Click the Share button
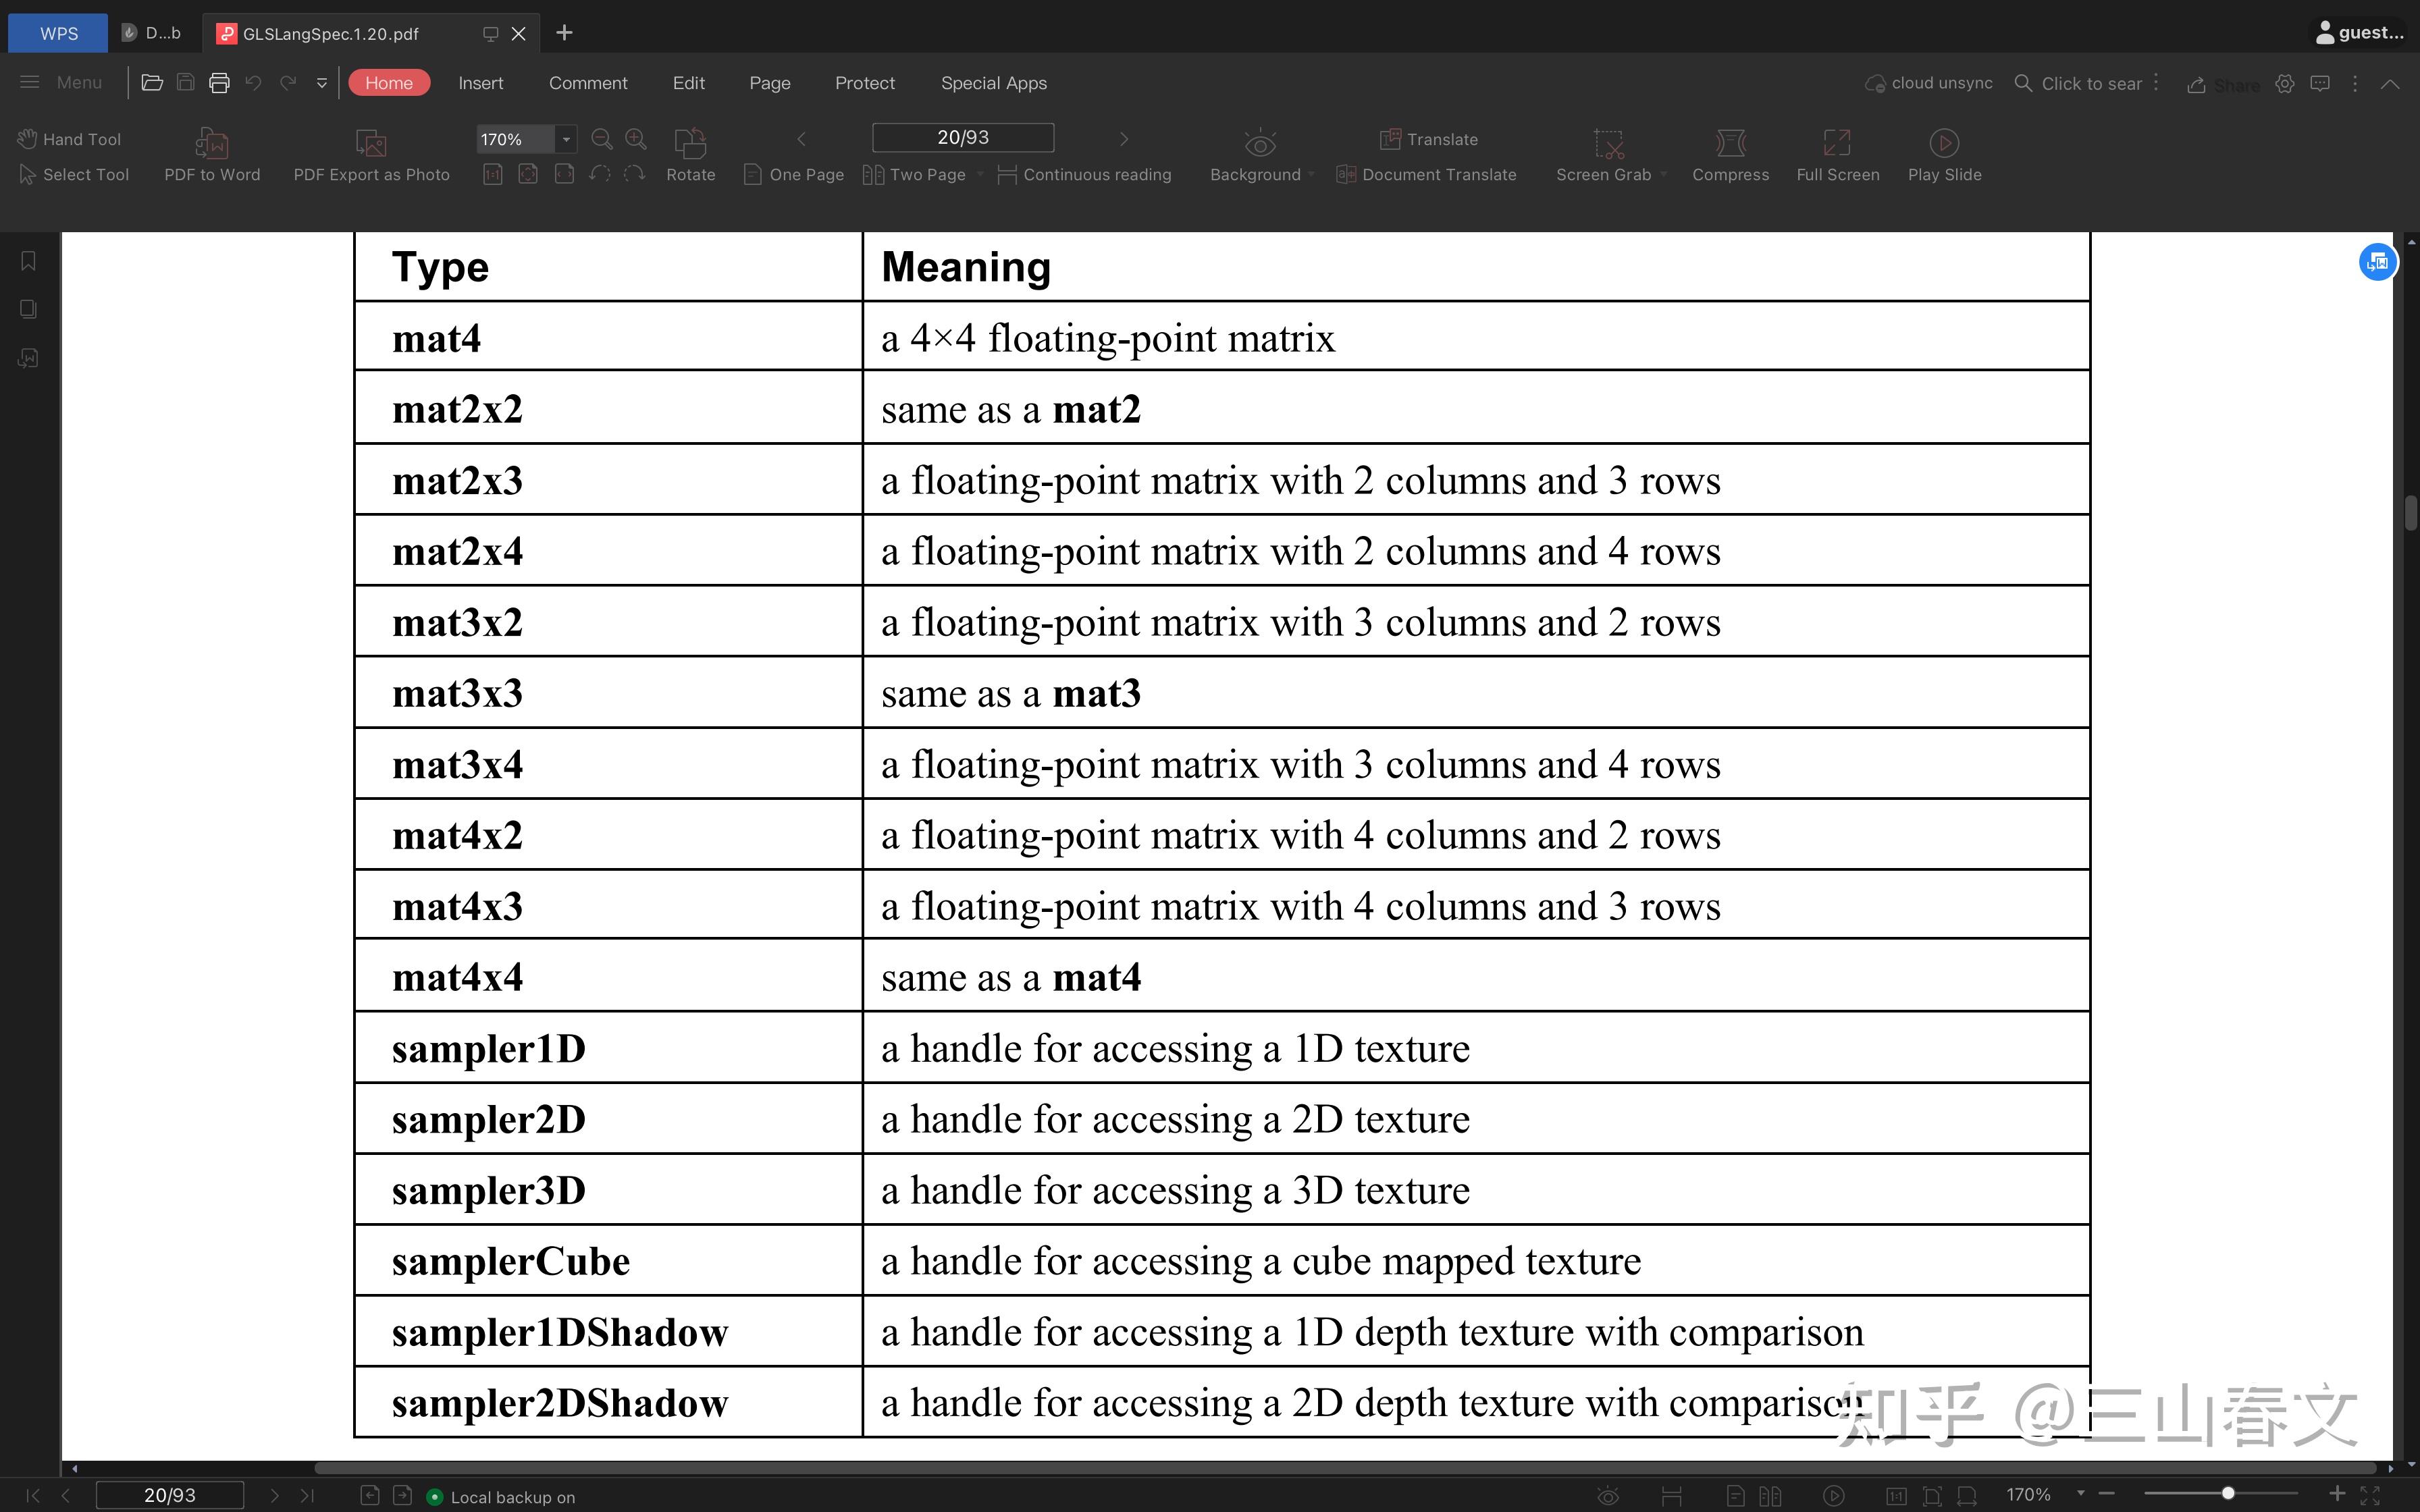2420x1512 pixels. [2223, 85]
